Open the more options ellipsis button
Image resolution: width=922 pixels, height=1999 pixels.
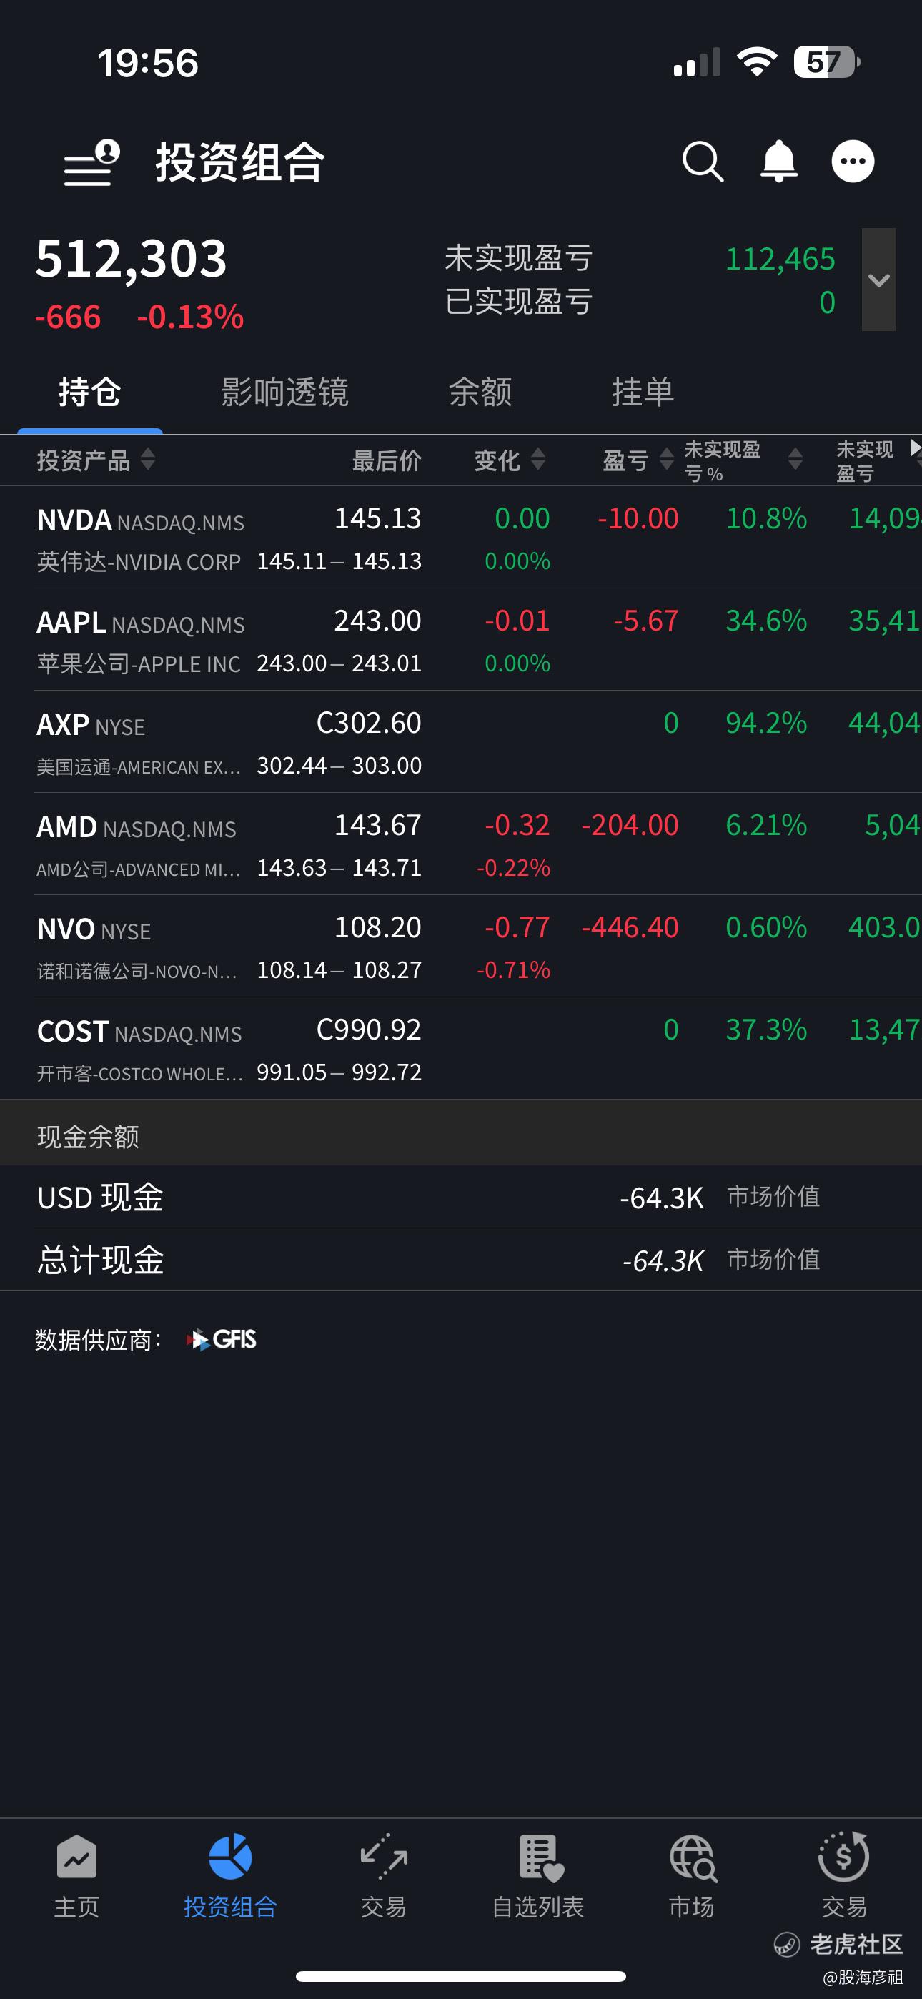853,162
